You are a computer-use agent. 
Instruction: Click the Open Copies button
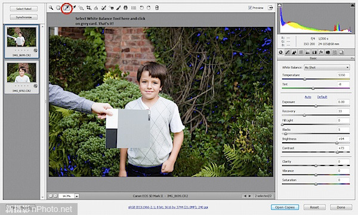(x=285, y=207)
